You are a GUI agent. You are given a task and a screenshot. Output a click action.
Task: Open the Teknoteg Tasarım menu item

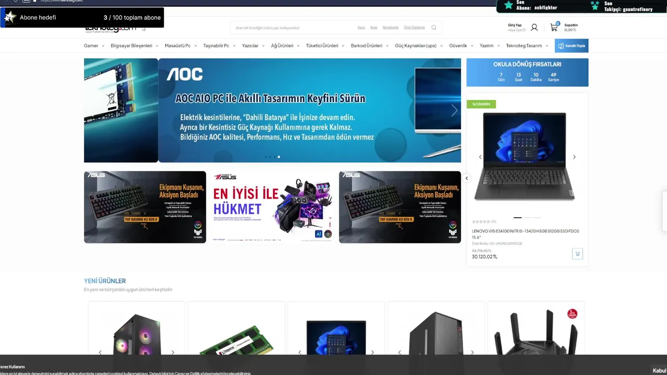[x=527, y=46]
